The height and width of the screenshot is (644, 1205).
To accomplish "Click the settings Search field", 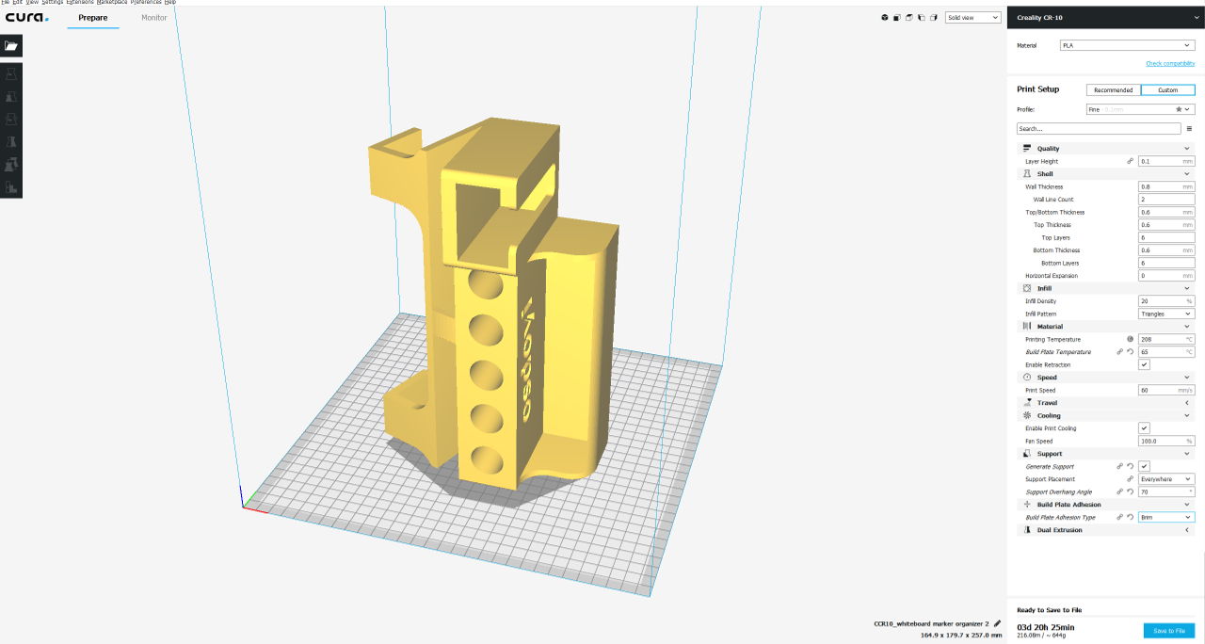I will tap(1099, 129).
